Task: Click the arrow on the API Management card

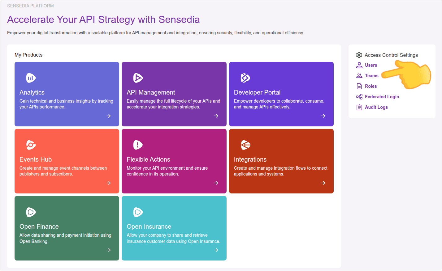Action: click(216, 116)
